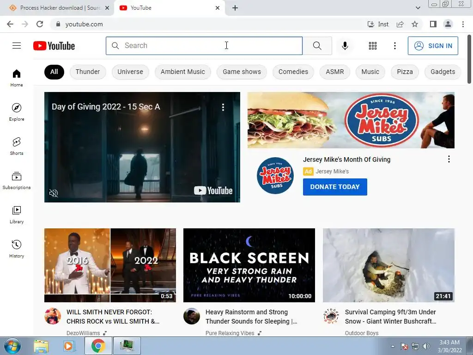The width and height of the screenshot is (473, 355).
Task: Open YouTube settings three-dot menu
Action: (x=394, y=46)
